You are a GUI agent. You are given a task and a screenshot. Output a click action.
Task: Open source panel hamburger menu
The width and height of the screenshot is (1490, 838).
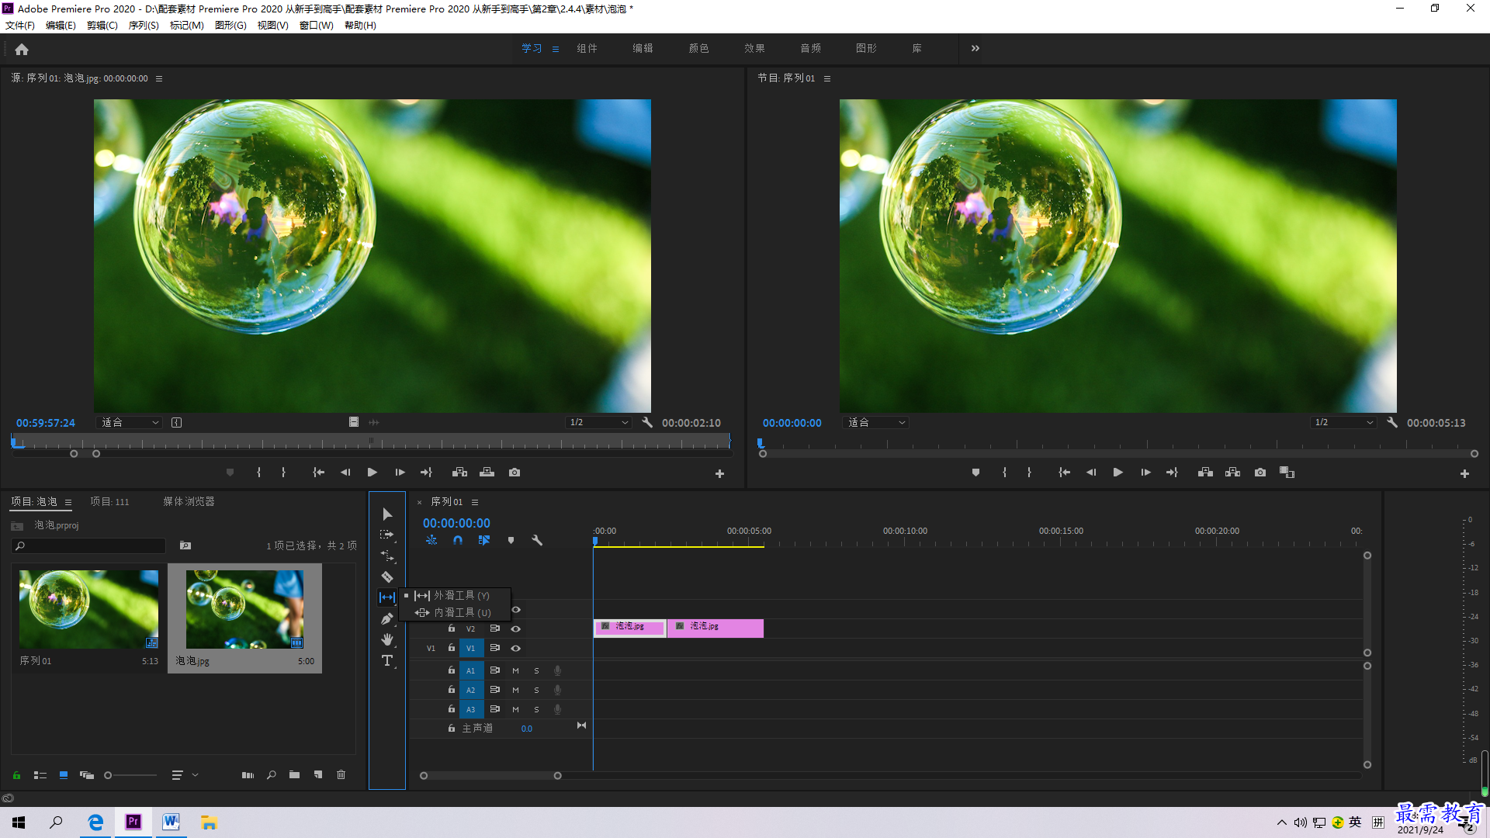pos(159,79)
